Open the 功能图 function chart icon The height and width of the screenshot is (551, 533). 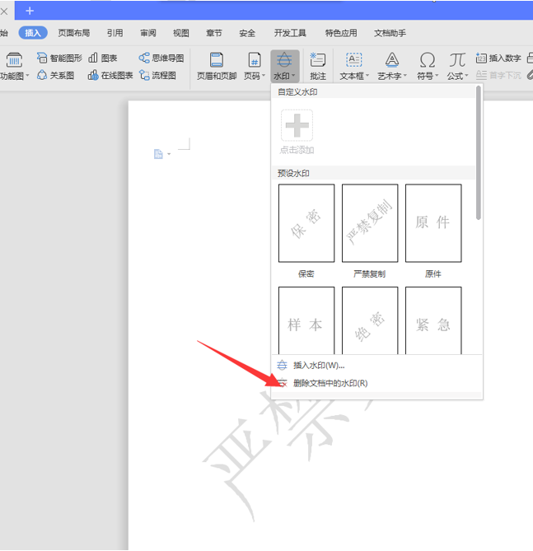click(x=14, y=59)
